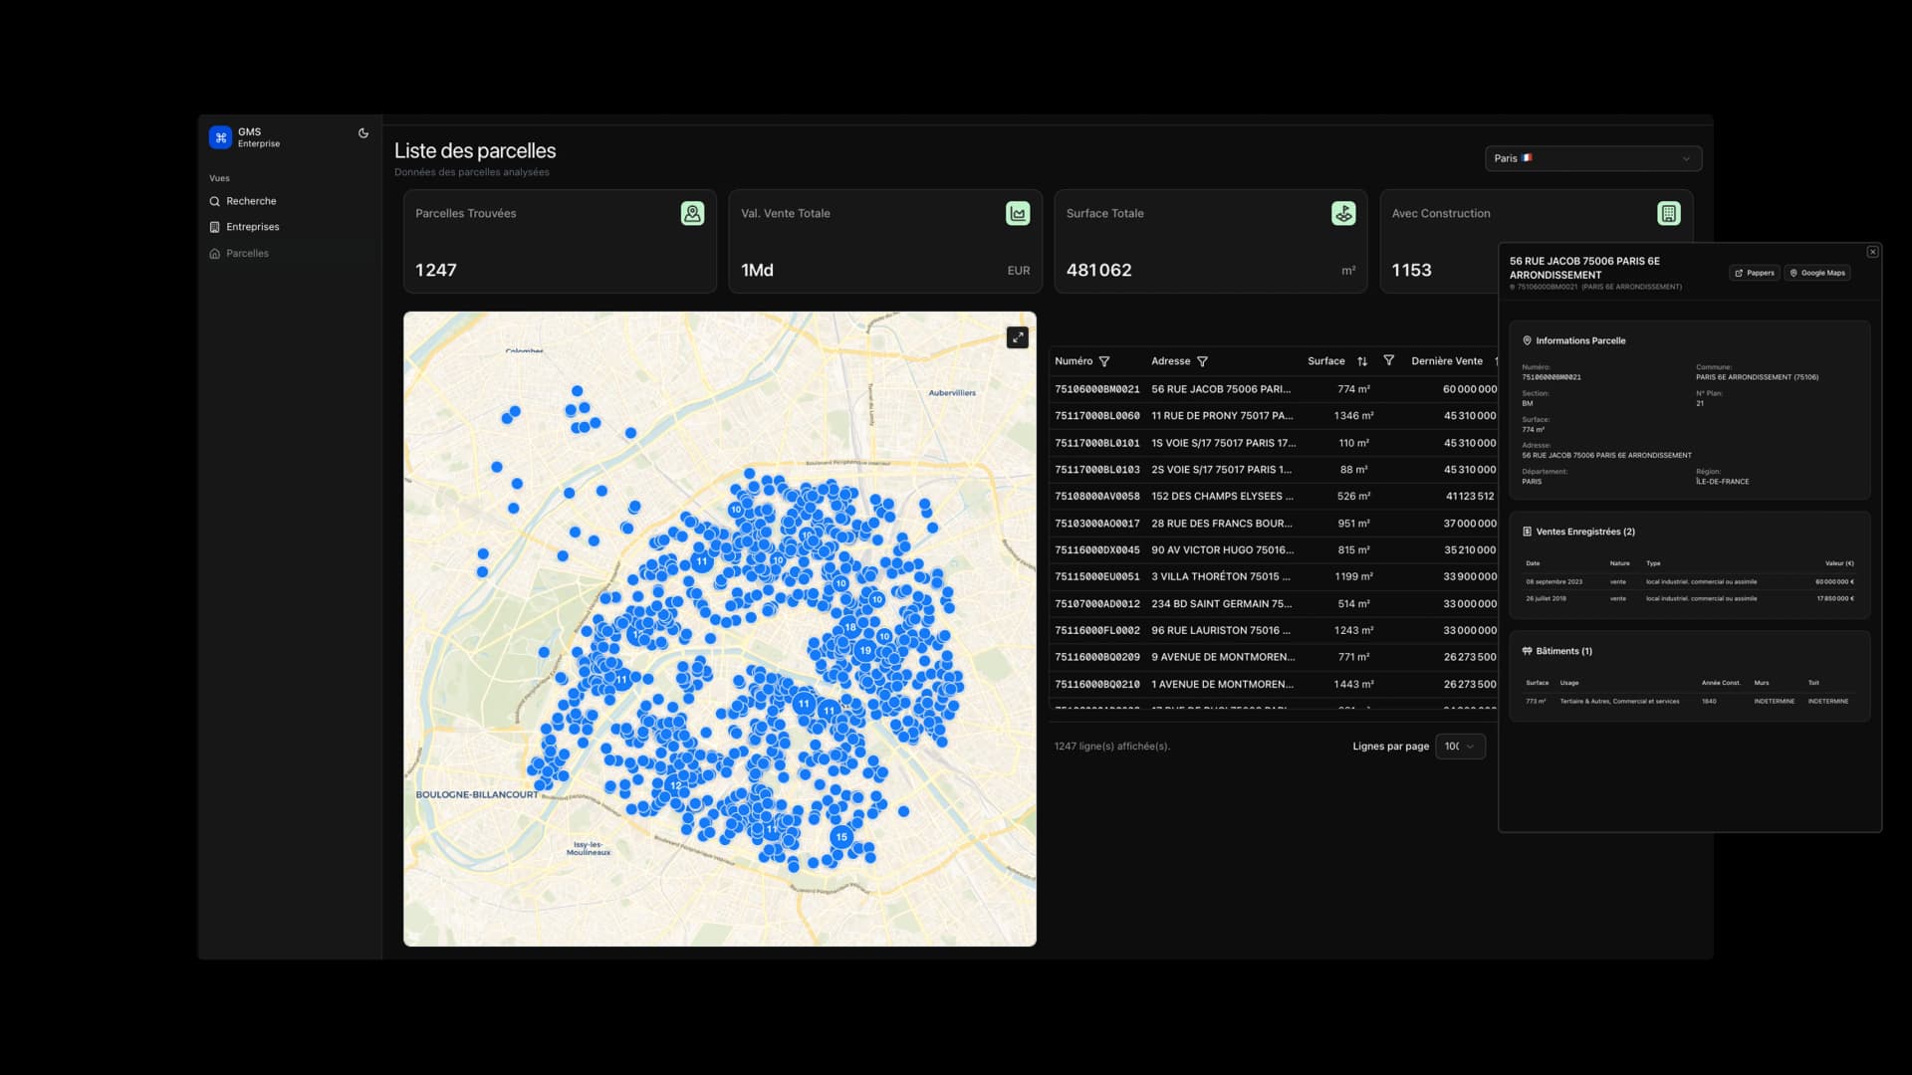This screenshot has height=1075, width=1912.
Task: Click the Avec Construction building icon
Action: click(x=1668, y=214)
